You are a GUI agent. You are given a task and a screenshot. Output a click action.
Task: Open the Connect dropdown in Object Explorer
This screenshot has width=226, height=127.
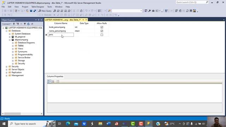click(7, 24)
